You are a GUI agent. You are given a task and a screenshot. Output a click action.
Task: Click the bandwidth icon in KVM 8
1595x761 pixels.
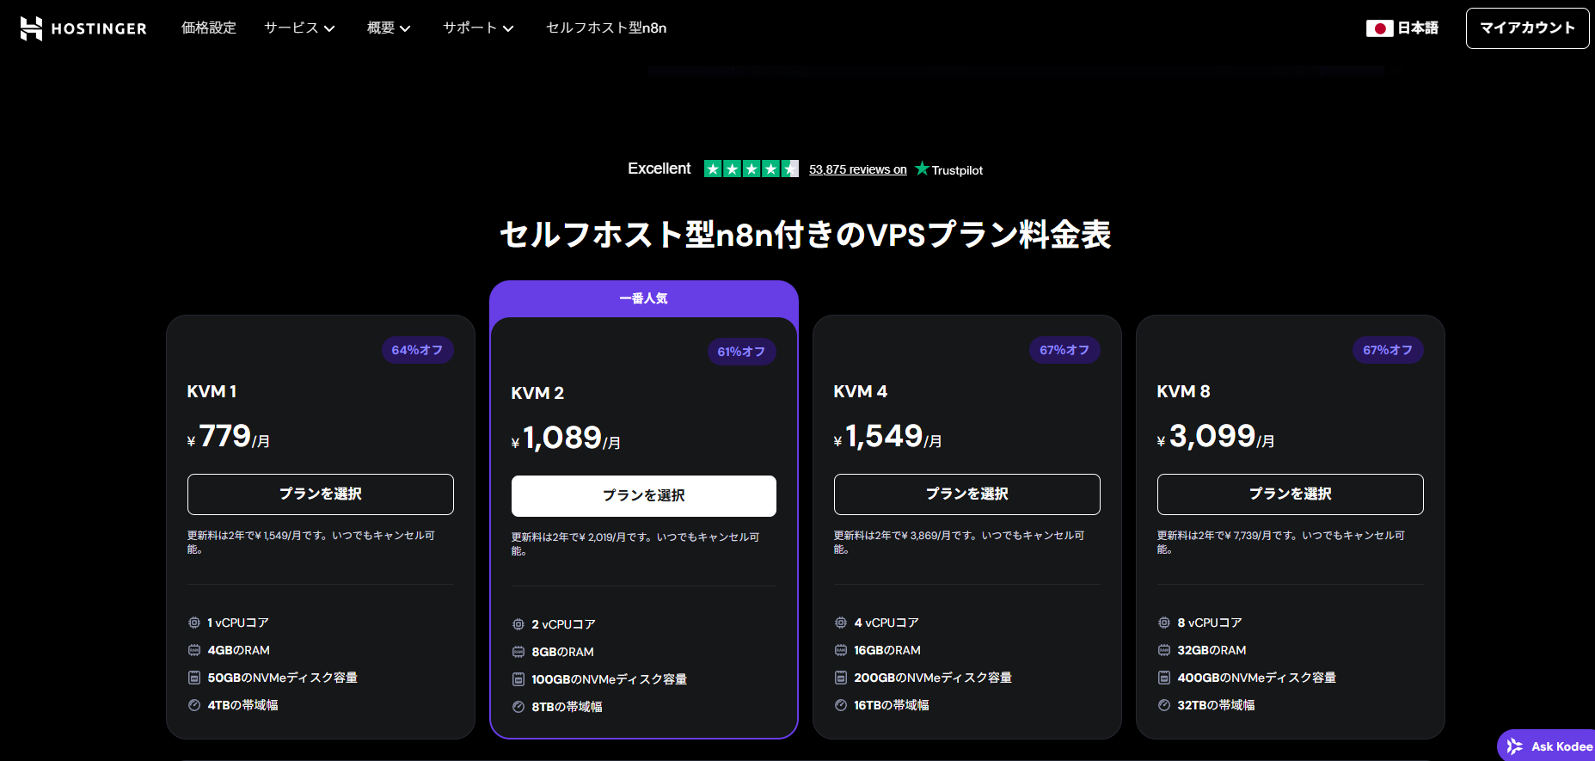coord(1164,705)
